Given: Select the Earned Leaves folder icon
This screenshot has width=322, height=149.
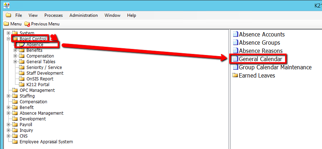Looking at the screenshot, I should pyautogui.click(x=235, y=75).
